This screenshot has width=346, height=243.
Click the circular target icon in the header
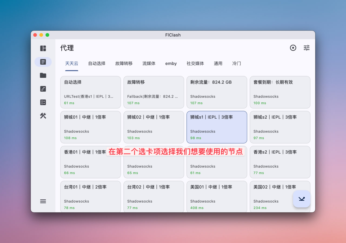293,48
